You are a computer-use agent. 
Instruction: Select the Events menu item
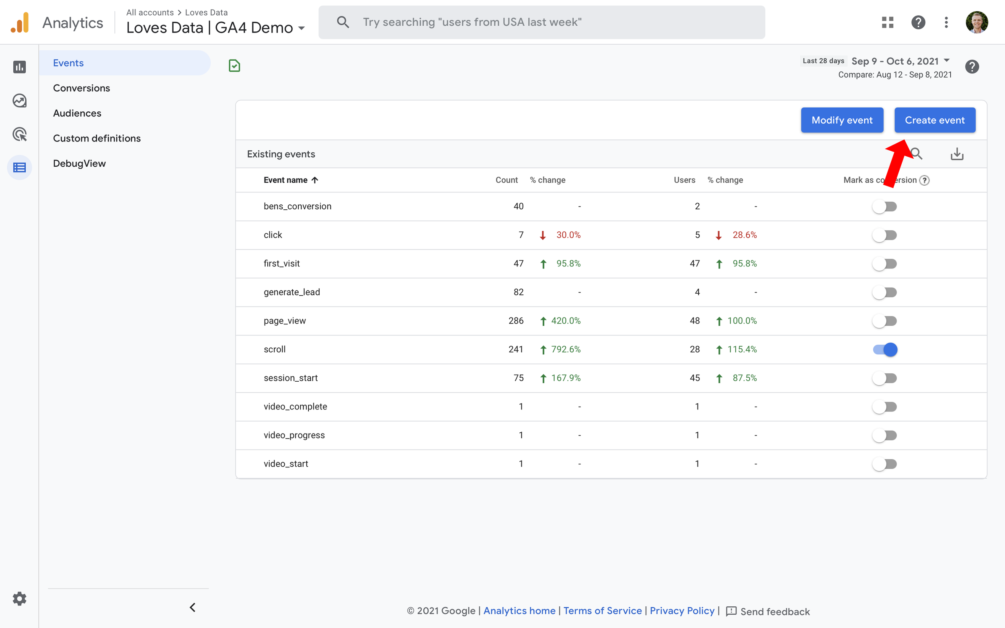pyautogui.click(x=68, y=62)
